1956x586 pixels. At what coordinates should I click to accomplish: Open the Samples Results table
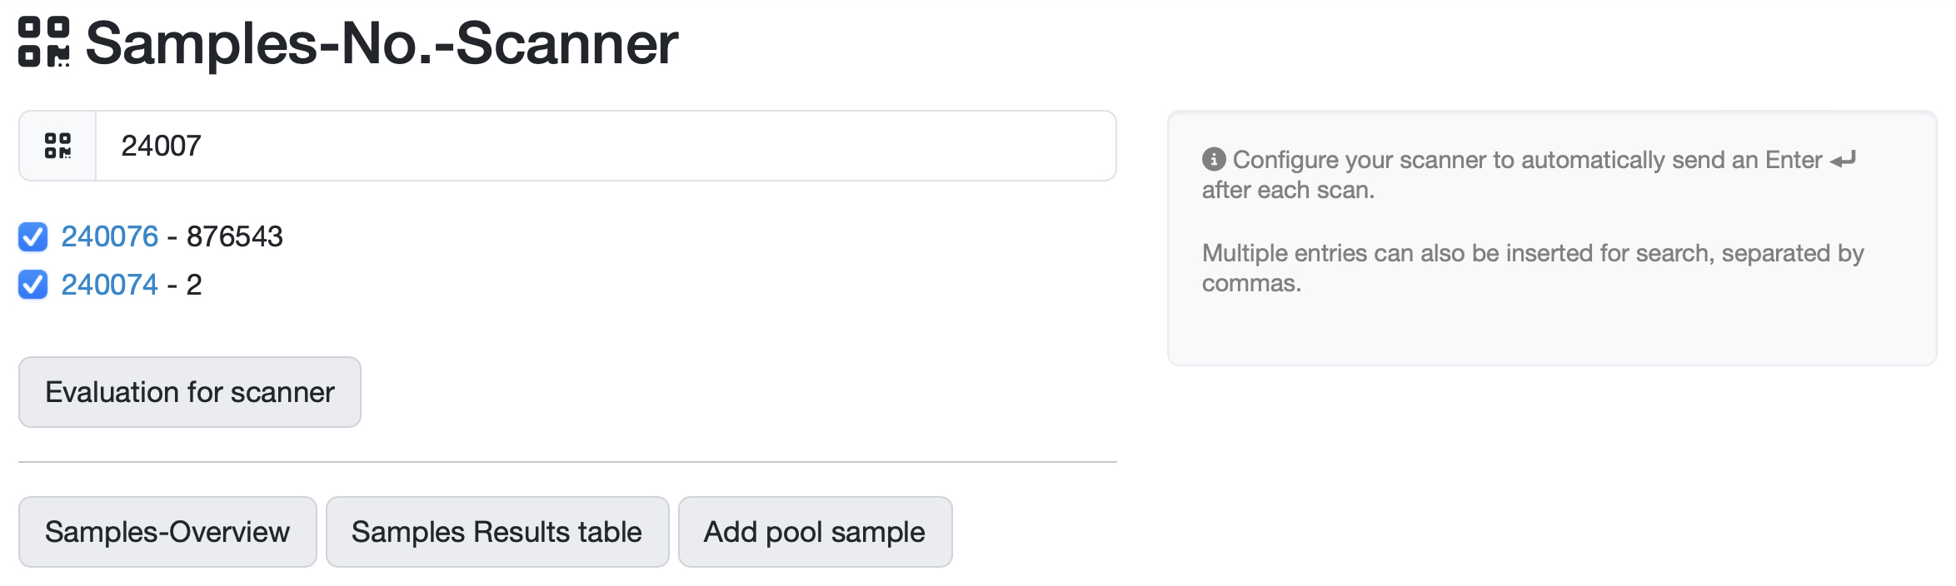click(496, 532)
